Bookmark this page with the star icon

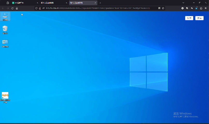[163, 8]
